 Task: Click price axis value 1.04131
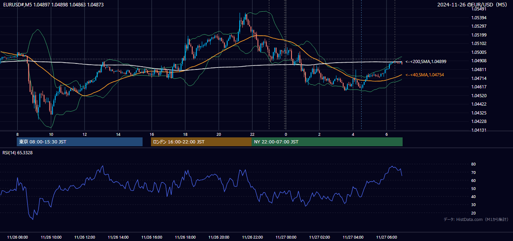coord(479,130)
